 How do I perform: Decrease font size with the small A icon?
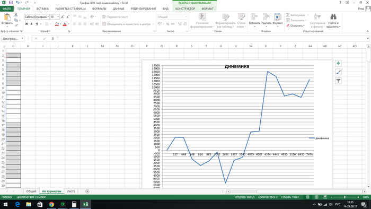68,17
